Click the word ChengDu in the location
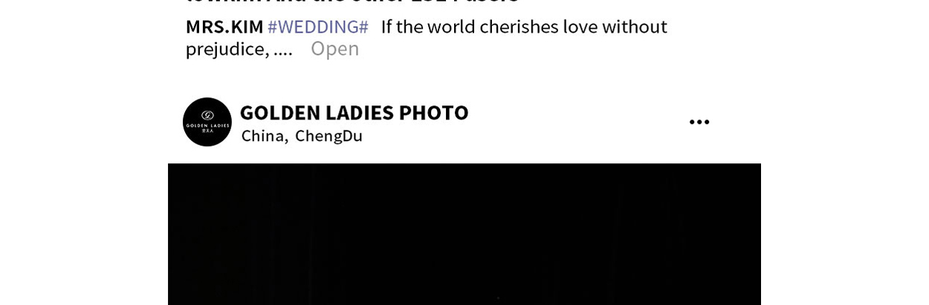This screenshot has width=929, height=305. pos(328,136)
